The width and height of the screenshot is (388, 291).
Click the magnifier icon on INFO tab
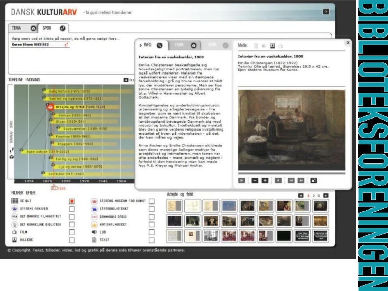[x=159, y=45]
